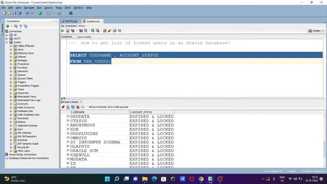327x184 pixels.
Task: Click the ACCOUNT_STATUS column header
Action: pyautogui.click(x=152, y=112)
